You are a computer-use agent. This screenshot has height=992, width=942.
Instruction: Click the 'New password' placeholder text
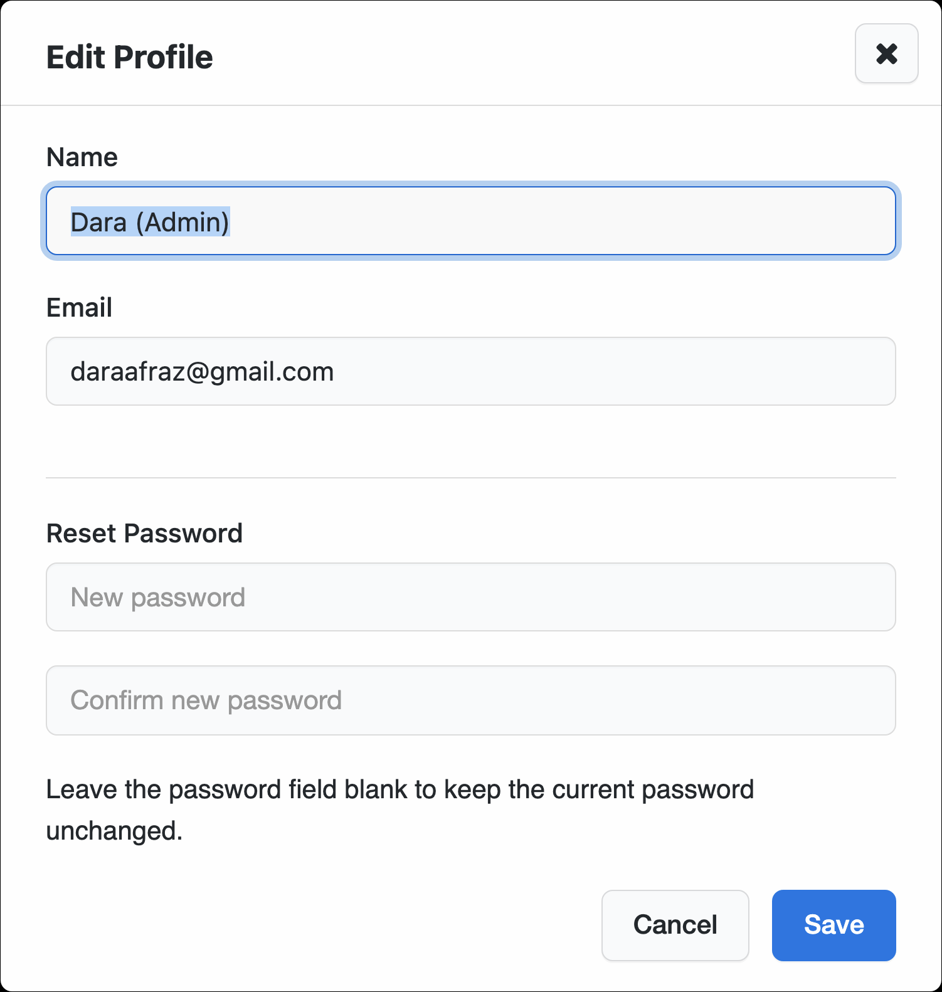[x=158, y=598]
